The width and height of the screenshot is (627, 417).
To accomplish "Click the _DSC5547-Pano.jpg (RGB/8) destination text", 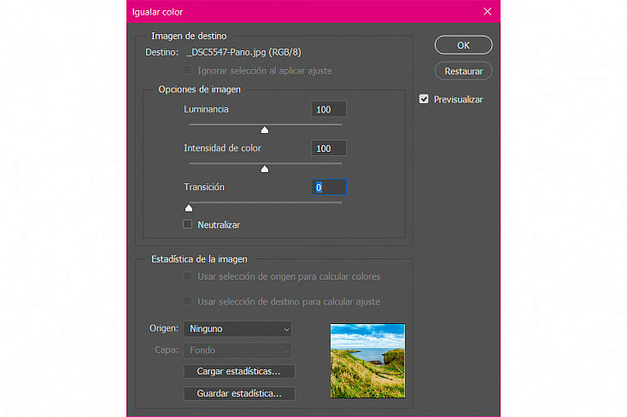I will coord(244,52).
